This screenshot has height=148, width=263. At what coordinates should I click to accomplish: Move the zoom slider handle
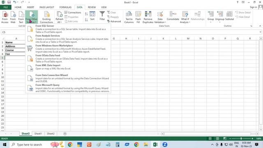[x=241, y=139]
